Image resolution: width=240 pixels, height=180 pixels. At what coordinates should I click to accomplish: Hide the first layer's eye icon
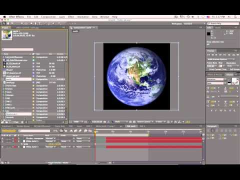click(x=2, y=138)
